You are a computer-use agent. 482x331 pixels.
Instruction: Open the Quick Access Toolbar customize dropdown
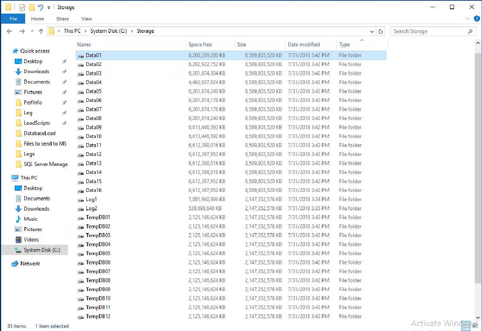(49, 8)
